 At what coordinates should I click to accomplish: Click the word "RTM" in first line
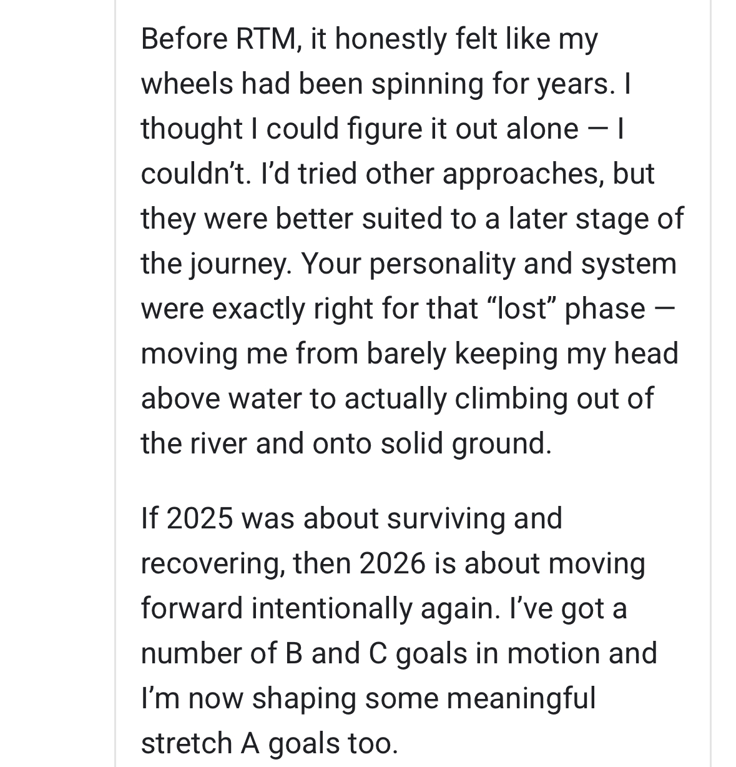tap(266, 39)
